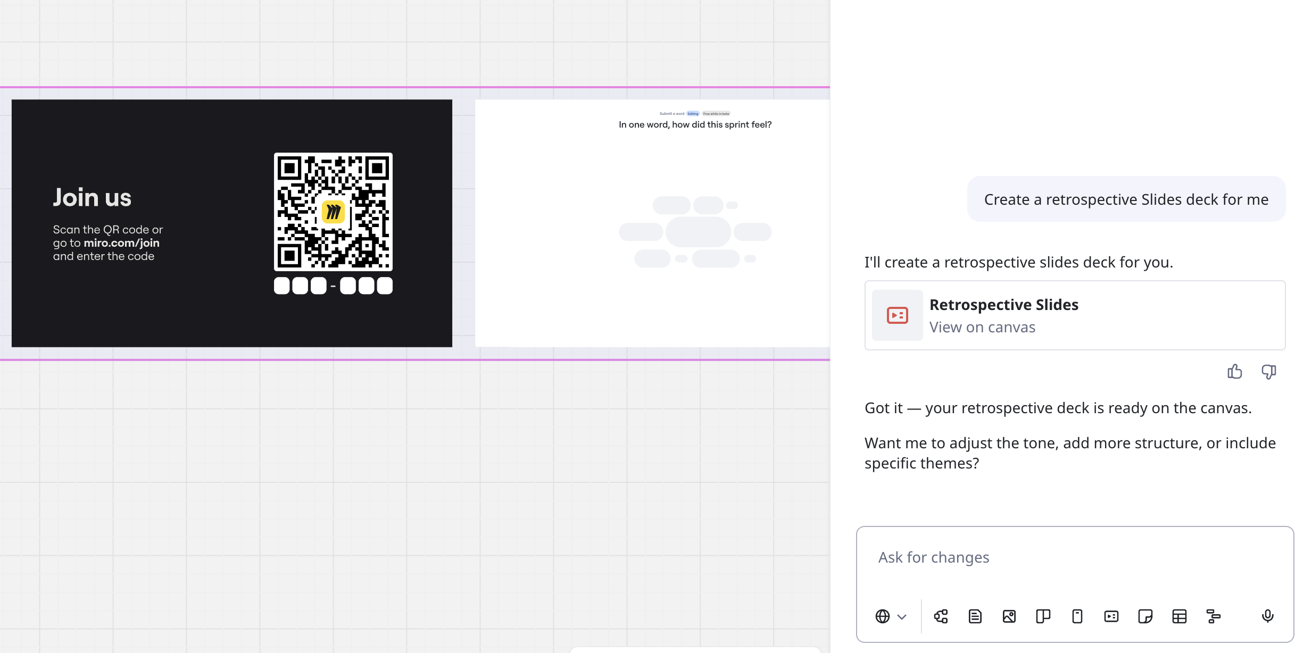Image resolution: width=1312 pixels, height=653 pixels.
Task: Type in the Ask for changes field
Action: (1075, 557)
